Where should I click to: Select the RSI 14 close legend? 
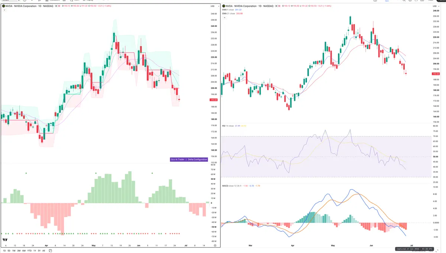click(x=228, y=126)
